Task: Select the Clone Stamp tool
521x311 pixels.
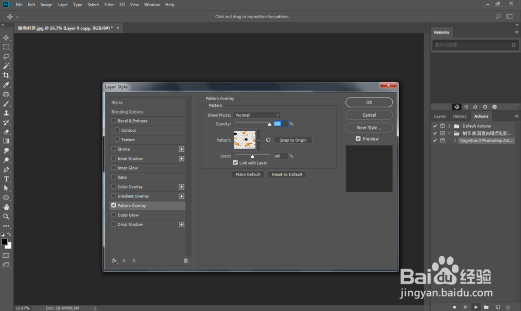Action: pyautogui.click(x=6, y=113)
